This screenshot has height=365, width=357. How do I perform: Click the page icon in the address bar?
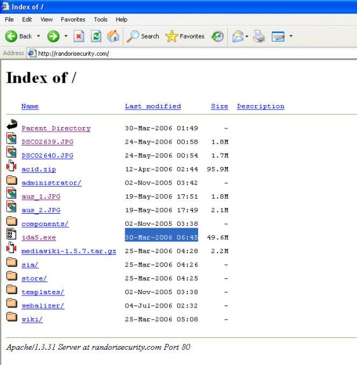(32, 53)
